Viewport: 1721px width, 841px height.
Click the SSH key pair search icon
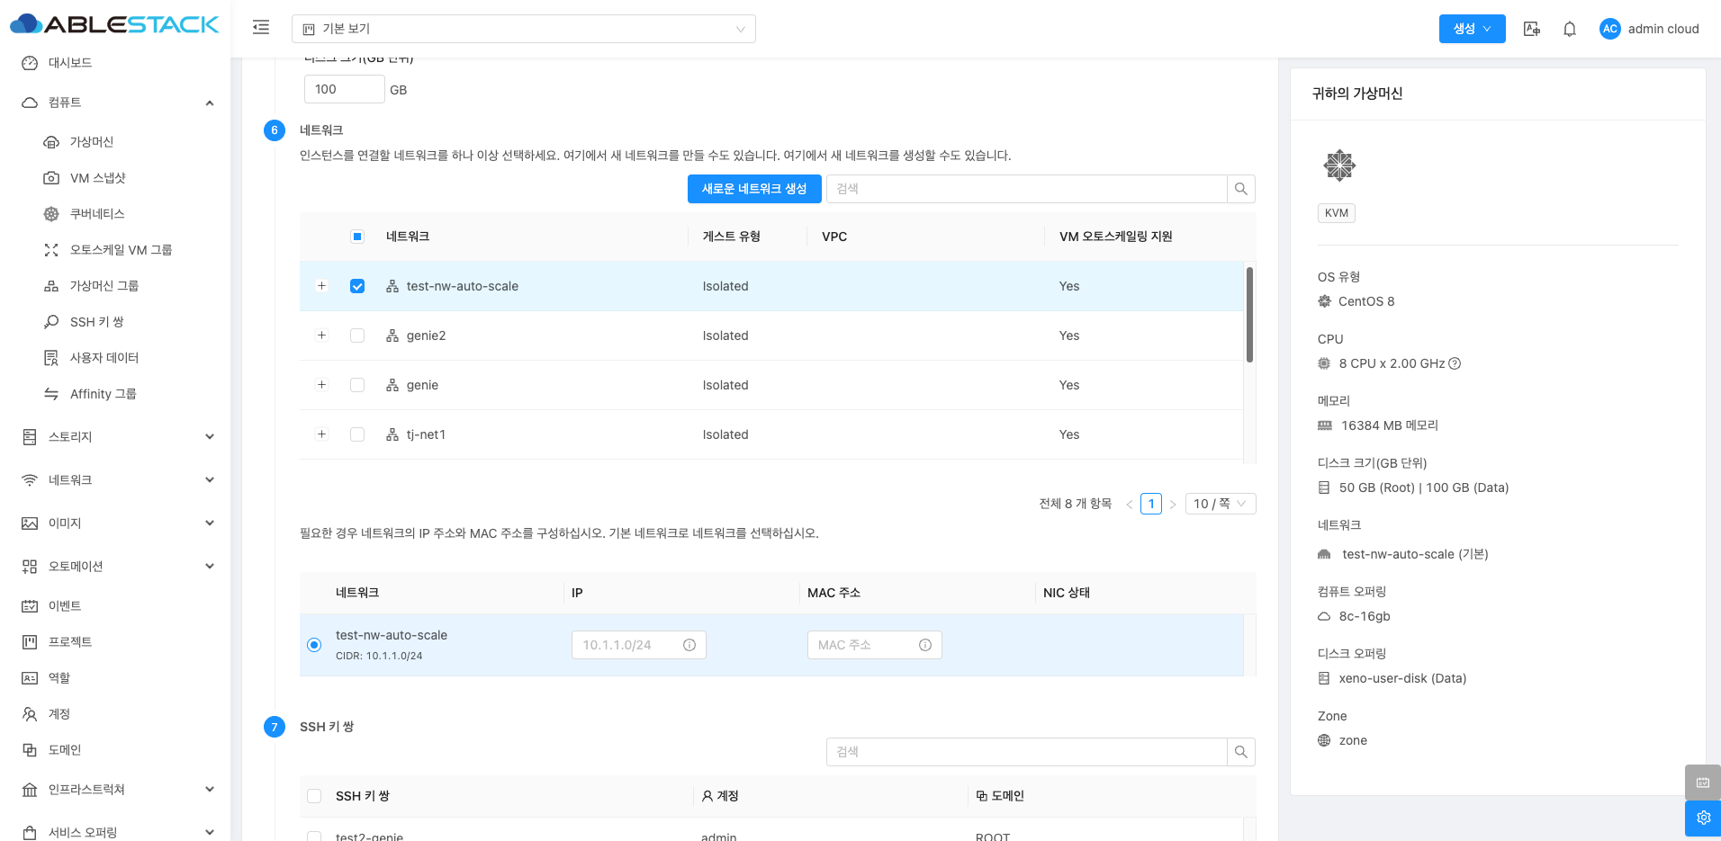[x=1240, y=752]
